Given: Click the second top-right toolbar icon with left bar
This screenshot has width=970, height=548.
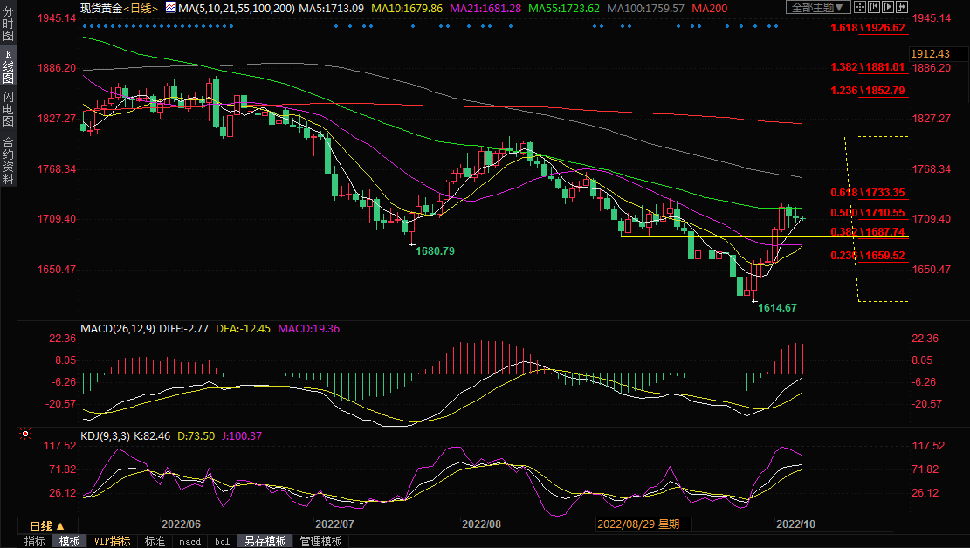Looking at the screenshot, I should coord(873,8).
